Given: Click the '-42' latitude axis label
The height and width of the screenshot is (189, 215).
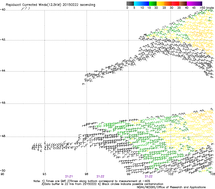Looking at the screenshot, I should click(3, 40).
